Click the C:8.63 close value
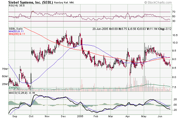 click(x=141, y=29)
